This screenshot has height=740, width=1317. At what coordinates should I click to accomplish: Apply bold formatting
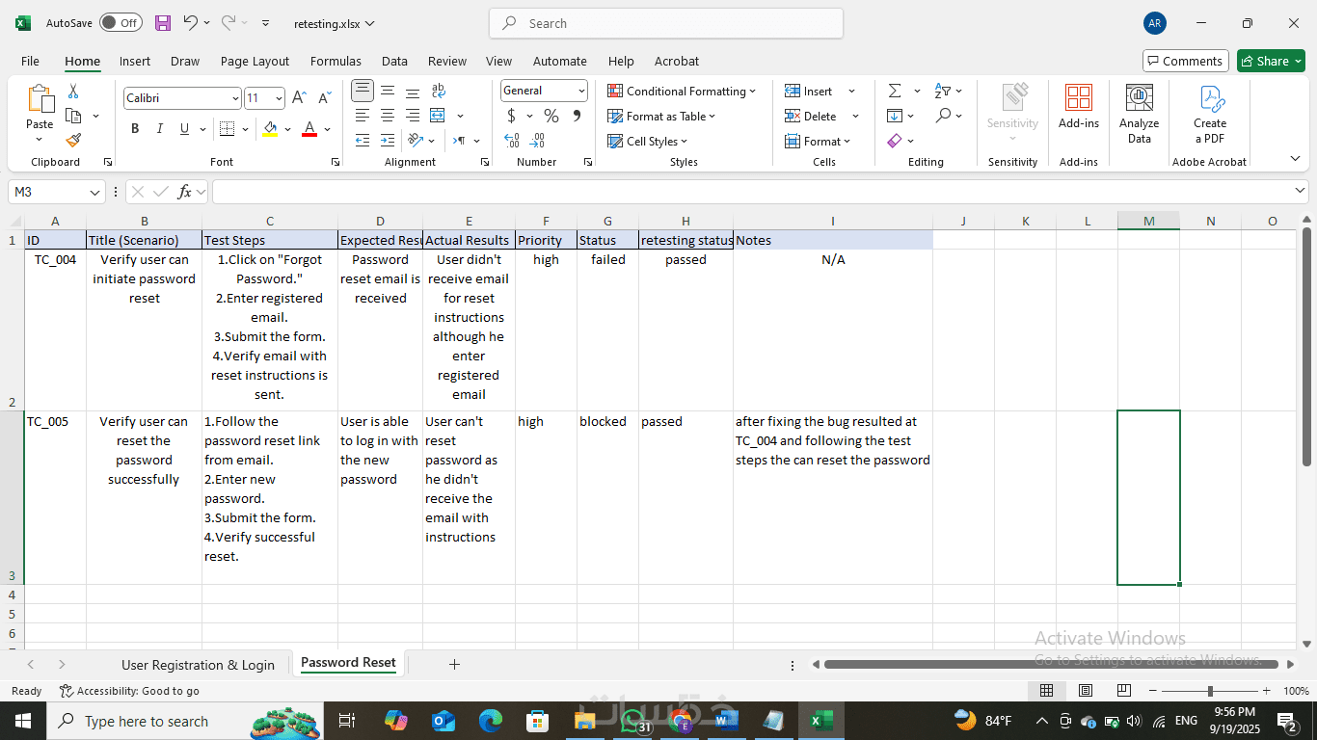pyautogui.click(x=135, y=128)
